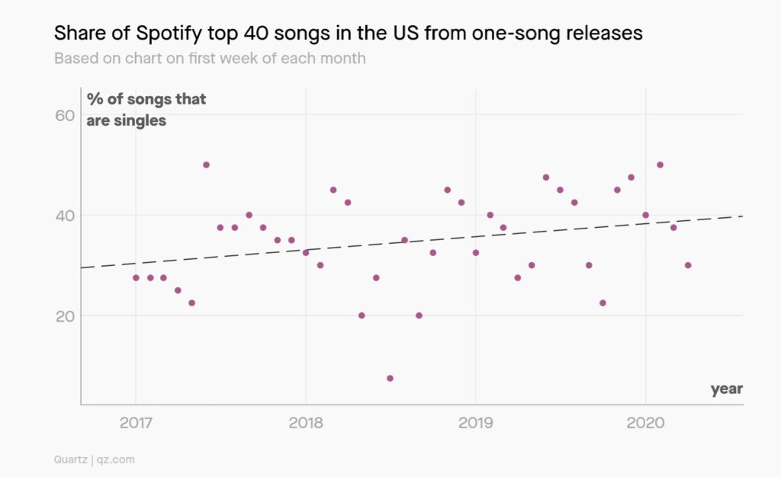Click the 2018 x-axis label
781x477 pixels.
(306, 422)
